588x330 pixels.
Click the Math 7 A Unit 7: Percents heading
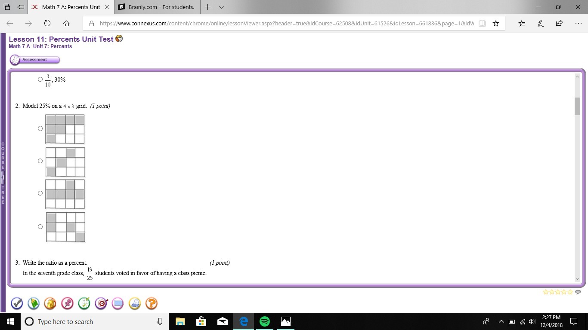coord(40,46)
